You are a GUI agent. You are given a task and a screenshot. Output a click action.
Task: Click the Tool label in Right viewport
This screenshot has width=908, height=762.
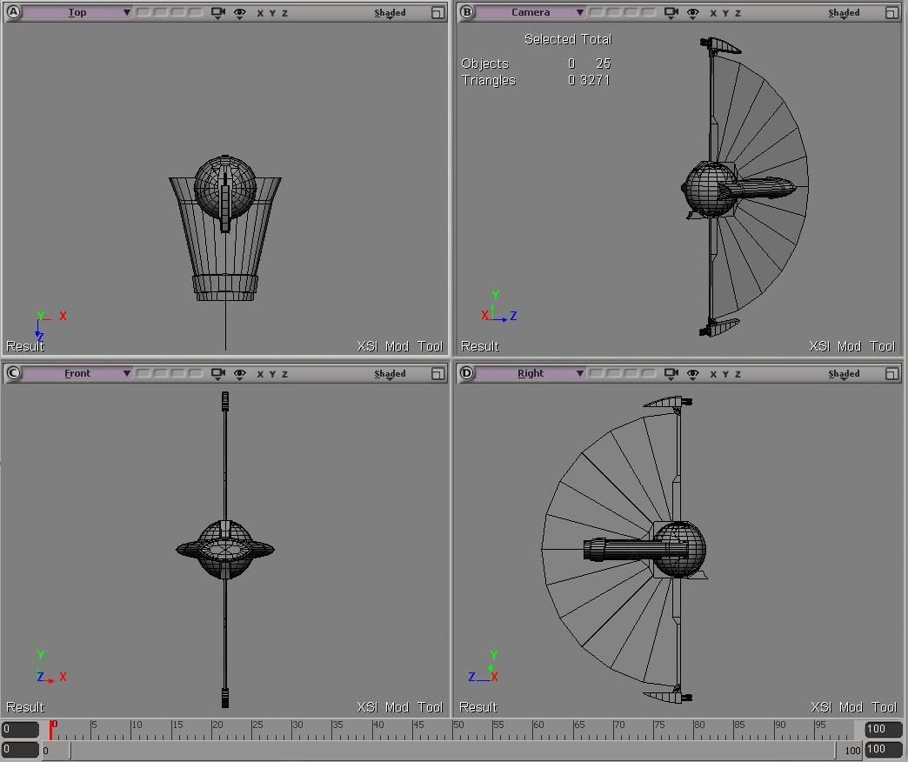tap(884, 707)
